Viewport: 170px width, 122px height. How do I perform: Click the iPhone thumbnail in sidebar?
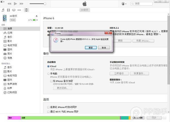5,18
